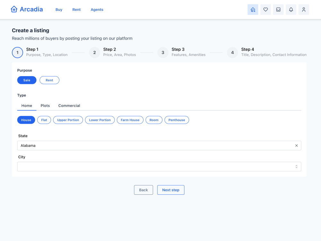Screen dimensions: 321x241
Task: Select Step 4 circle in stepper
Action: pyautogui.click(x=232, y=52)
